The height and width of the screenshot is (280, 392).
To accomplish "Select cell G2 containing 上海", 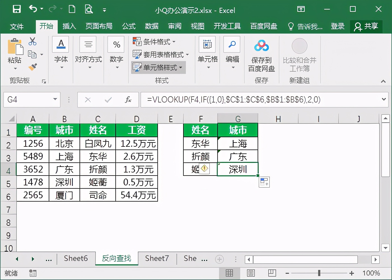I will (238, 144).
